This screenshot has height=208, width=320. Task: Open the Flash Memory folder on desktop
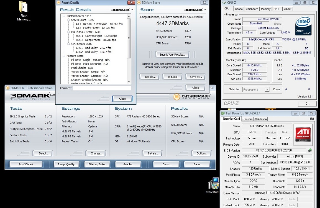[24, 11]
